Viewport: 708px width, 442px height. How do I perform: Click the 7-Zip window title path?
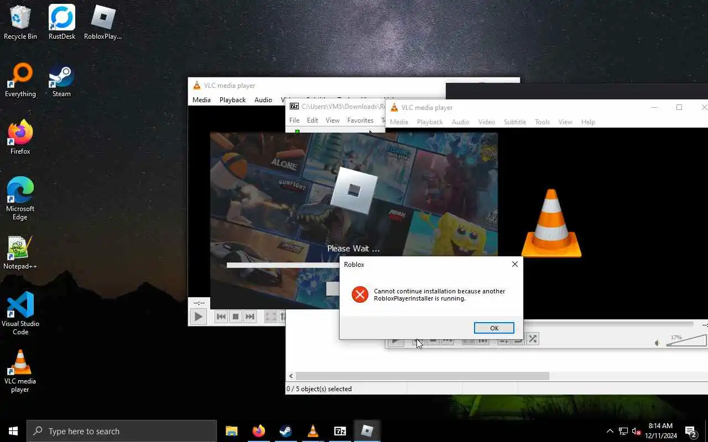343,107
